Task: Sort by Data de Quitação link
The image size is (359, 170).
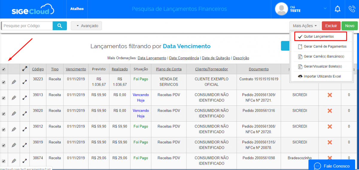Action: click(x=216, y=58)
